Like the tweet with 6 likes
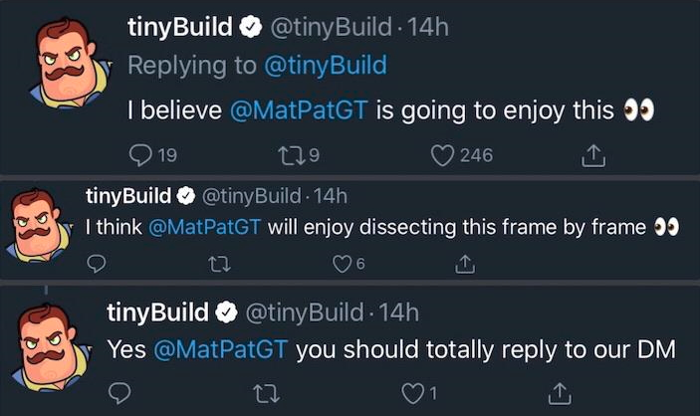Viewport: 700px width, 416px height. point(342,264)
